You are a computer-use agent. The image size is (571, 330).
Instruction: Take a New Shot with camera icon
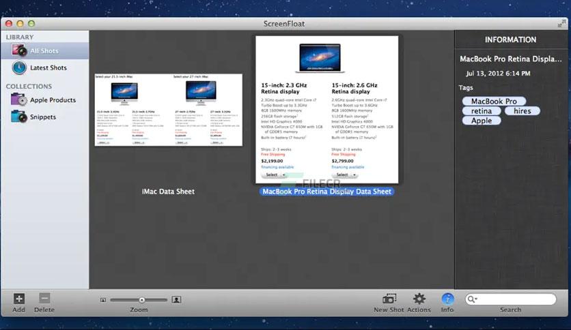(389, 299)
